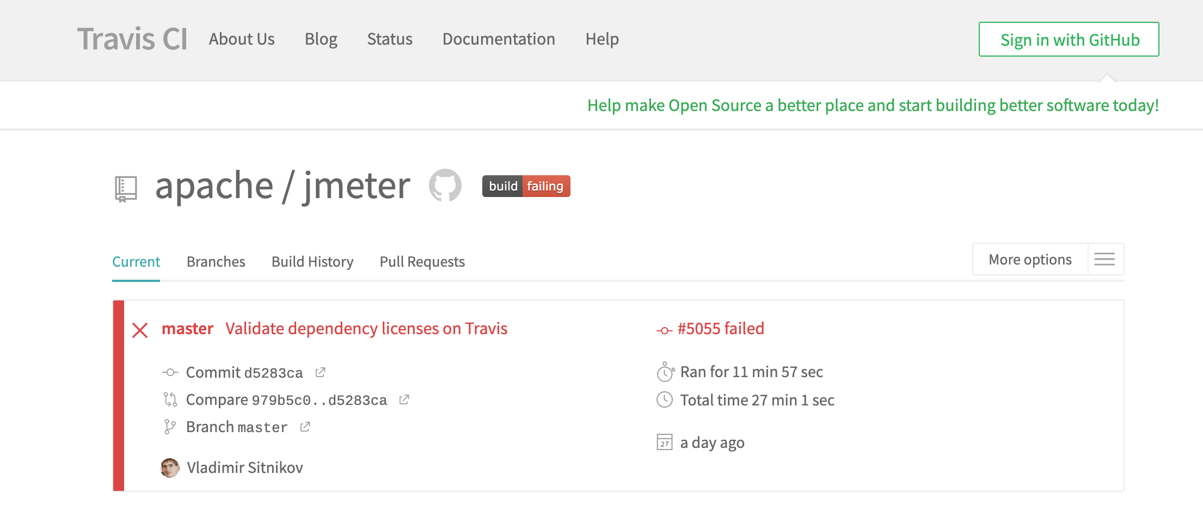The image size is (1203, 529).
Task: Open build #5055 failed link
Action: tap(721, 329)
